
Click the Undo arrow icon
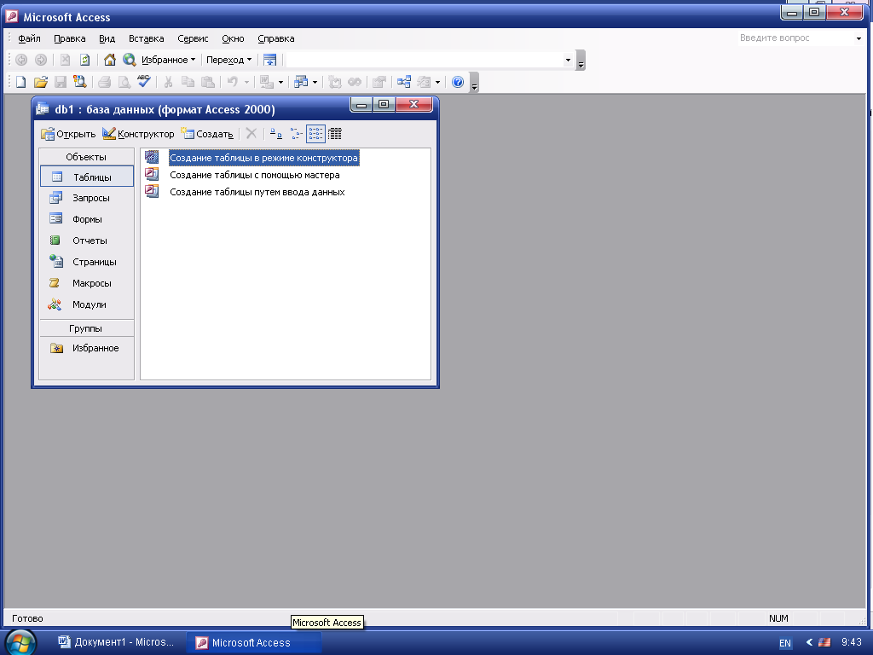(232, 82)
